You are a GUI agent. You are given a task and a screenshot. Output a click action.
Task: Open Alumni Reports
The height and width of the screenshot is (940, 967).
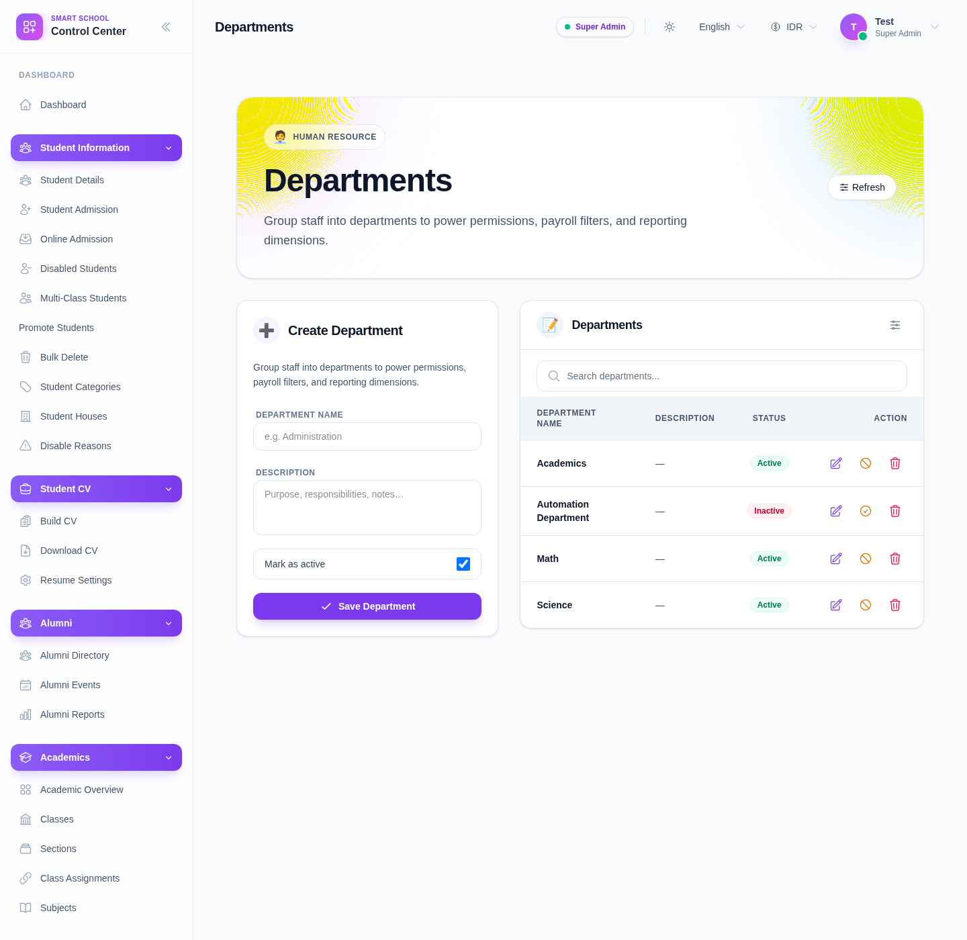96,714
